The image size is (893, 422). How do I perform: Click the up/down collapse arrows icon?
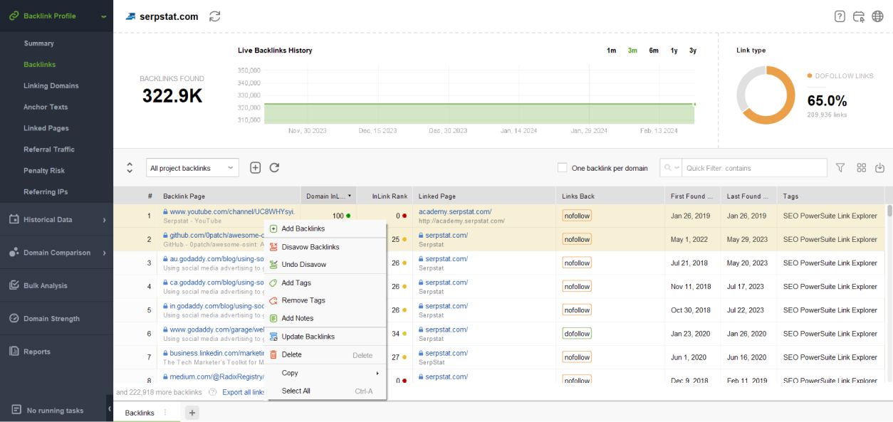[130, 168]
